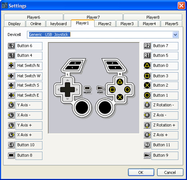The image size is (187, 180).
Task: Switch to the Display tab
Action: 15,24
